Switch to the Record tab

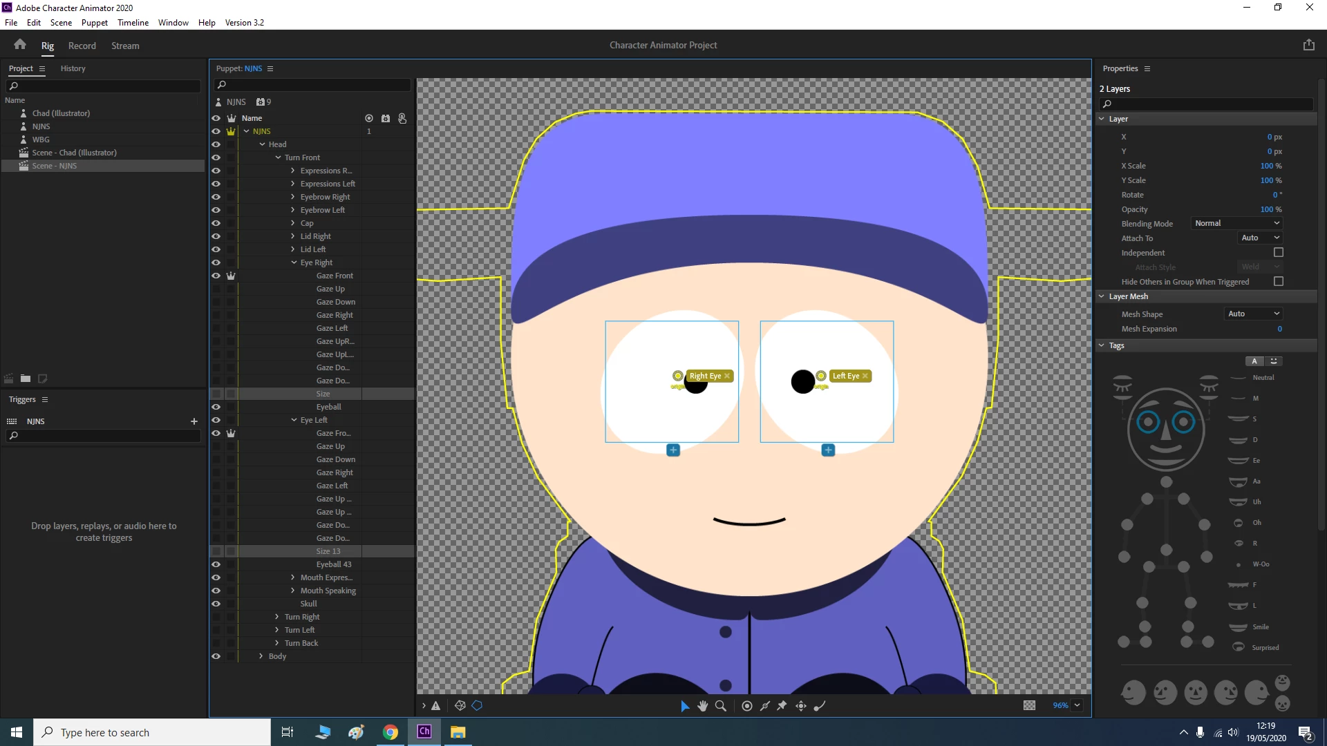click(x=82, y=46)
